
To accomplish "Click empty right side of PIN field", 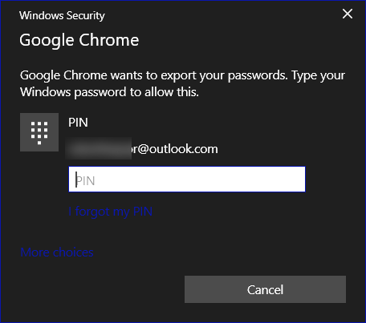I will (241, 179).
